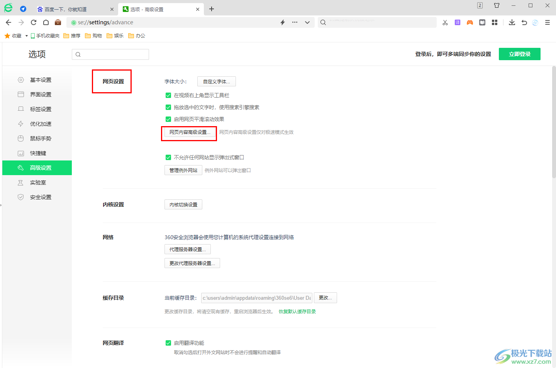556x368 pixels.
Task: Open 内核切换设置 button
Action: [x=183, y=204]
